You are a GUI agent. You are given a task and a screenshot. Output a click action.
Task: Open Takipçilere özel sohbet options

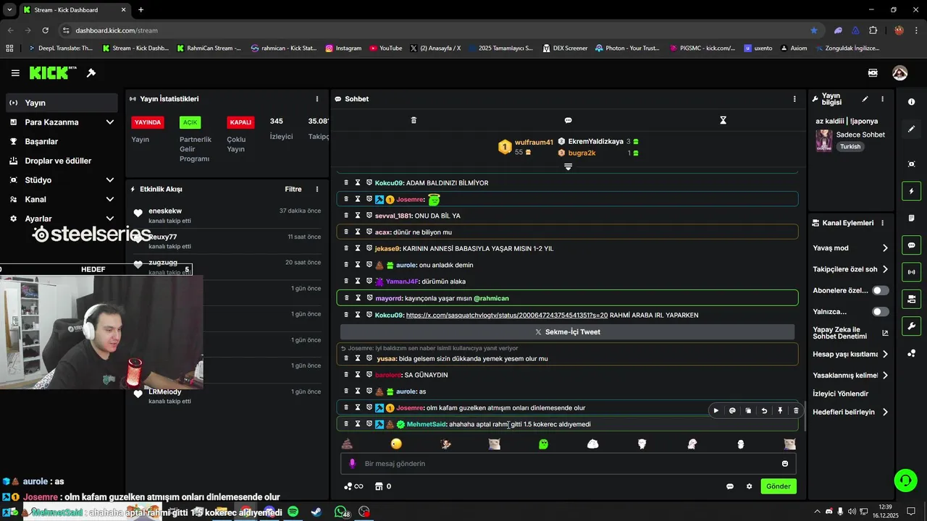(x=885, y=269)
